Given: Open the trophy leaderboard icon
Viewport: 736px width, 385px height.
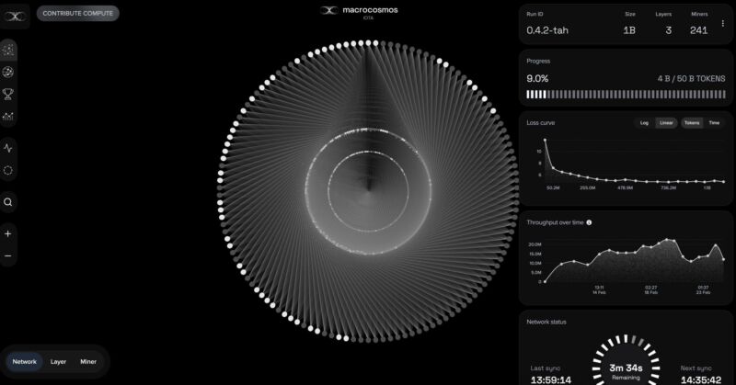Looking at the screenshot, I should 8,94.
